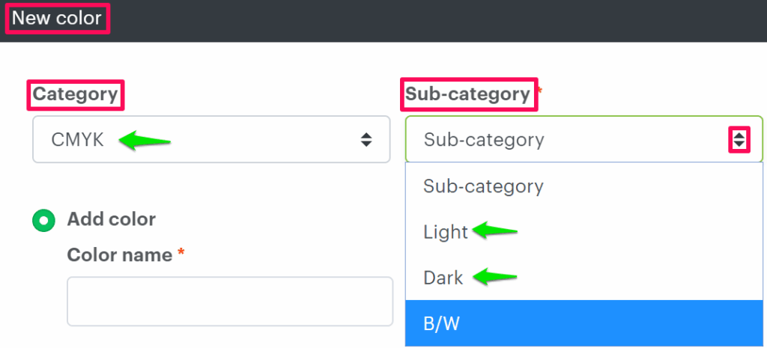
Task: Click the red asterisk beside Sub-category label
Action: (x=539, y=90)
